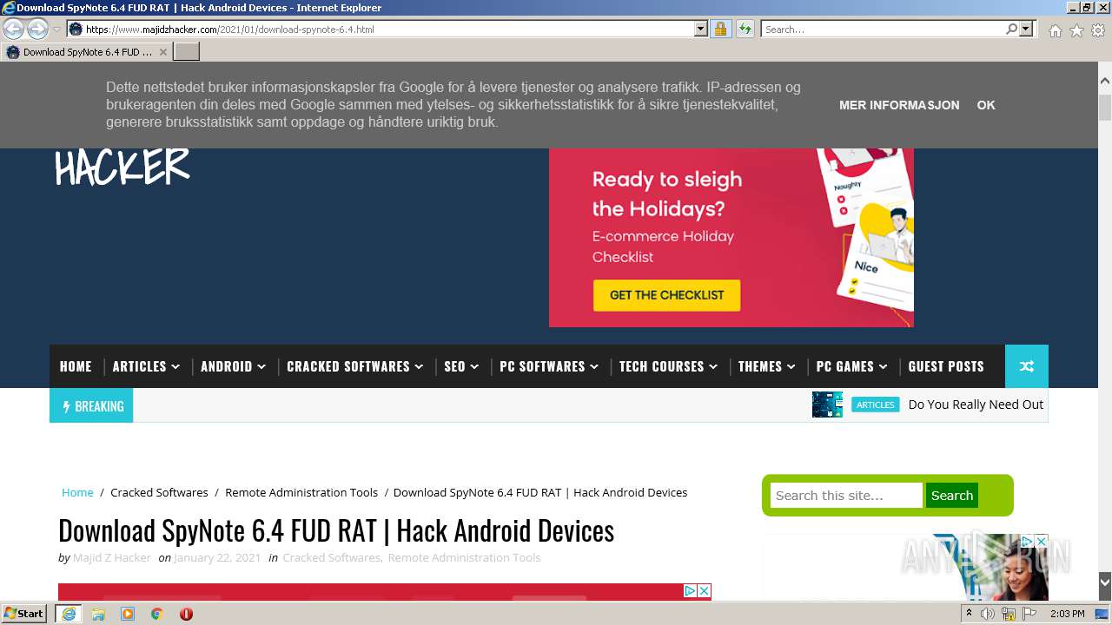Click 'Search this site...' input field
The width and height of the screenshot is (1112, 625).
point(846,496)
